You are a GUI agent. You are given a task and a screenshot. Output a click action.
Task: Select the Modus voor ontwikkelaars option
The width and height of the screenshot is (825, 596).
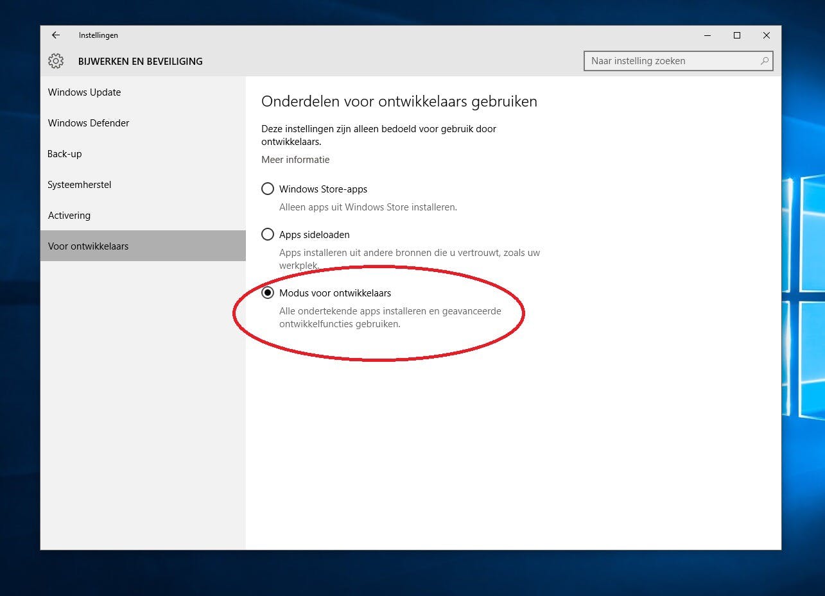[x=268, y=293]
